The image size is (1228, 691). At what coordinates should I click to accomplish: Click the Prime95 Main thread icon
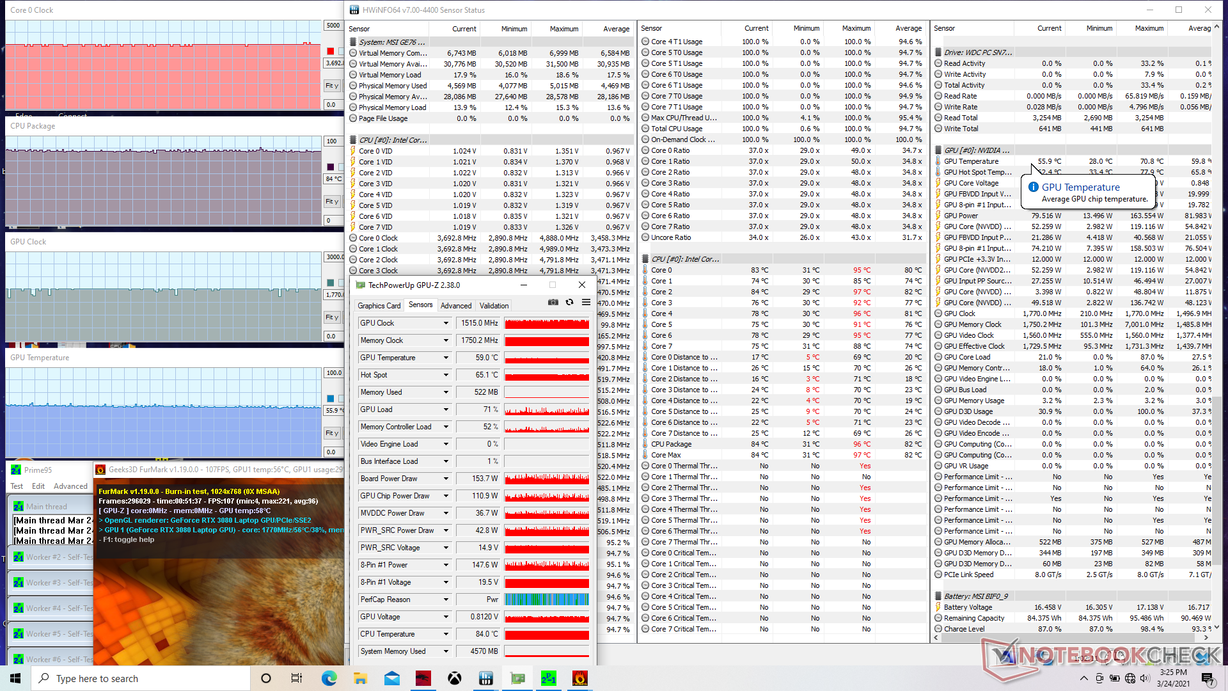coord(19,506)
